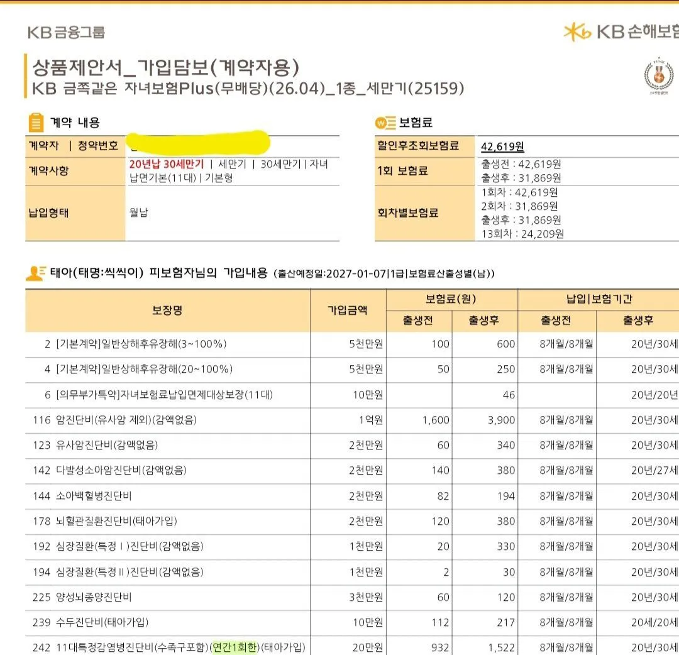679x655 pixels.
Task: Click the 회차별보험료 label cell
Action: point(425,213)
